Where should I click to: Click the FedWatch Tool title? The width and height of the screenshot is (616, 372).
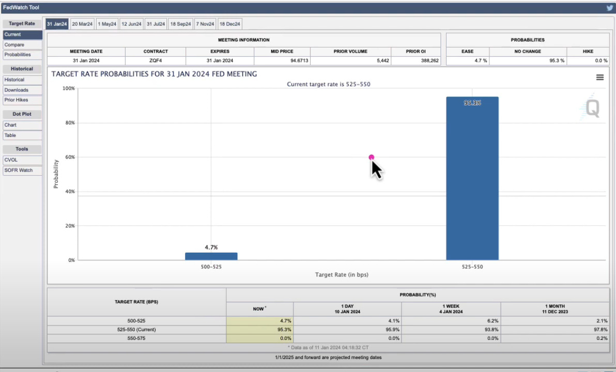21,7
